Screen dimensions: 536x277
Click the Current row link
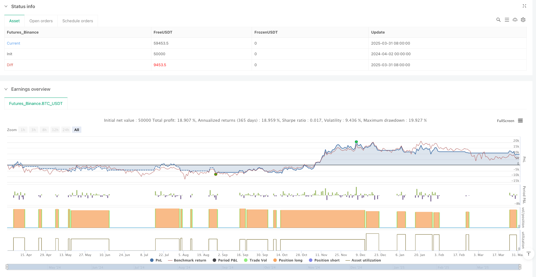coord(14,43)
